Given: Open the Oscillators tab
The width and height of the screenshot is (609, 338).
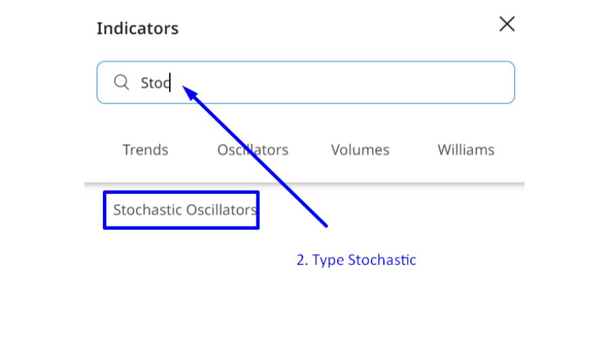Looking at the screenshot, I should click(252, 149).
